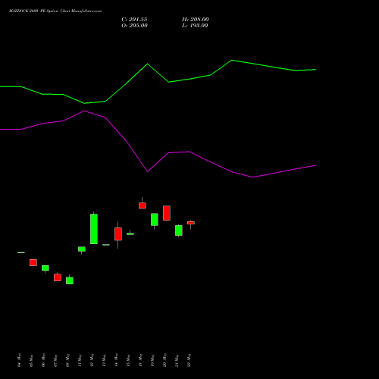
Task: Select the tall green 12 May candle
Action: coord(94,229)
